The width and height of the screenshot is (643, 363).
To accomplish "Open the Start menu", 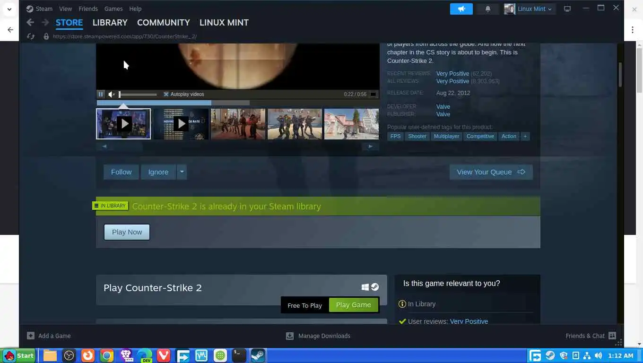I will coord(19,355).
